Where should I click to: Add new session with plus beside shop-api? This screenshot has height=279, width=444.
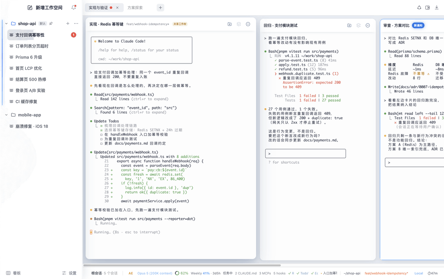[67, 24]
